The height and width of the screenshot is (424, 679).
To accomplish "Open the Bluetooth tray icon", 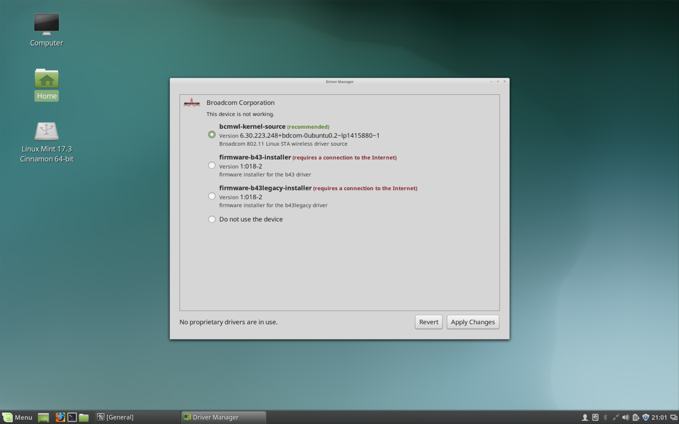I will point(605,418).
